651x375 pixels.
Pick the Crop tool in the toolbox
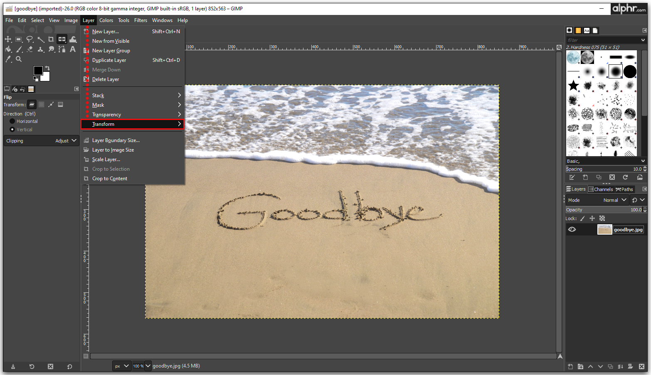[x=51, y=39]
